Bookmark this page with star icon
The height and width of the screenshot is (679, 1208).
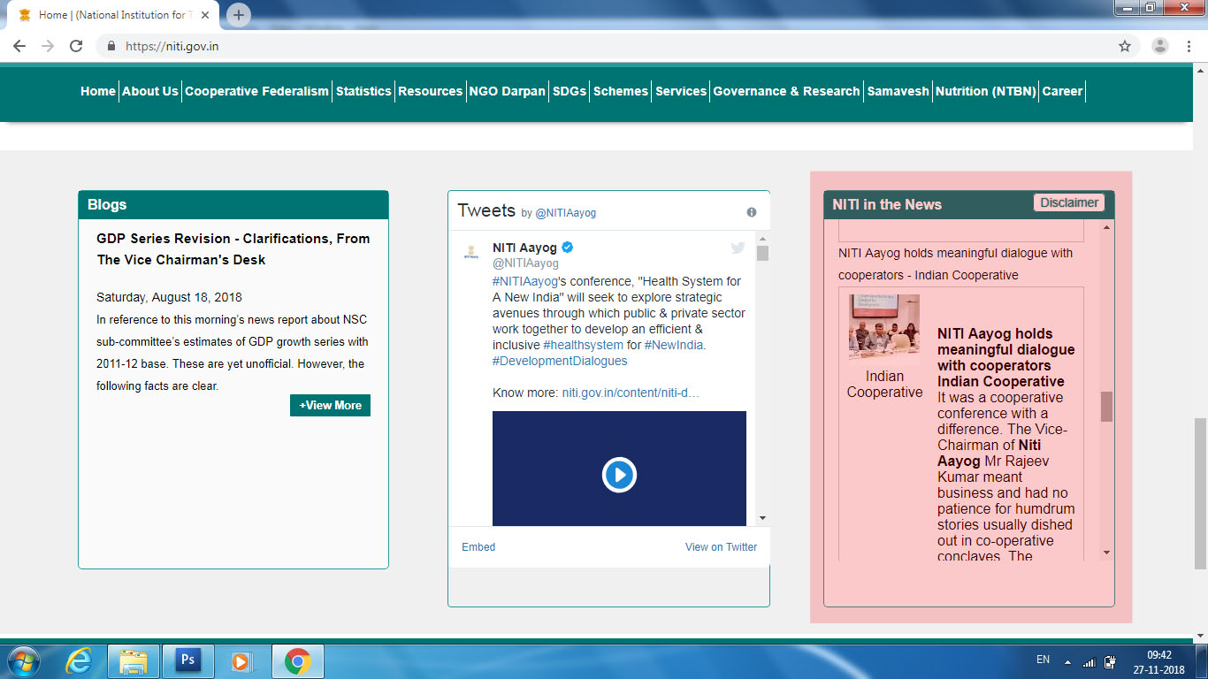[x=1125, y=46]
